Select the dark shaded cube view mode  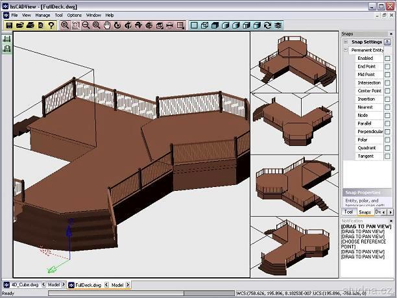(x=215, y=25)
